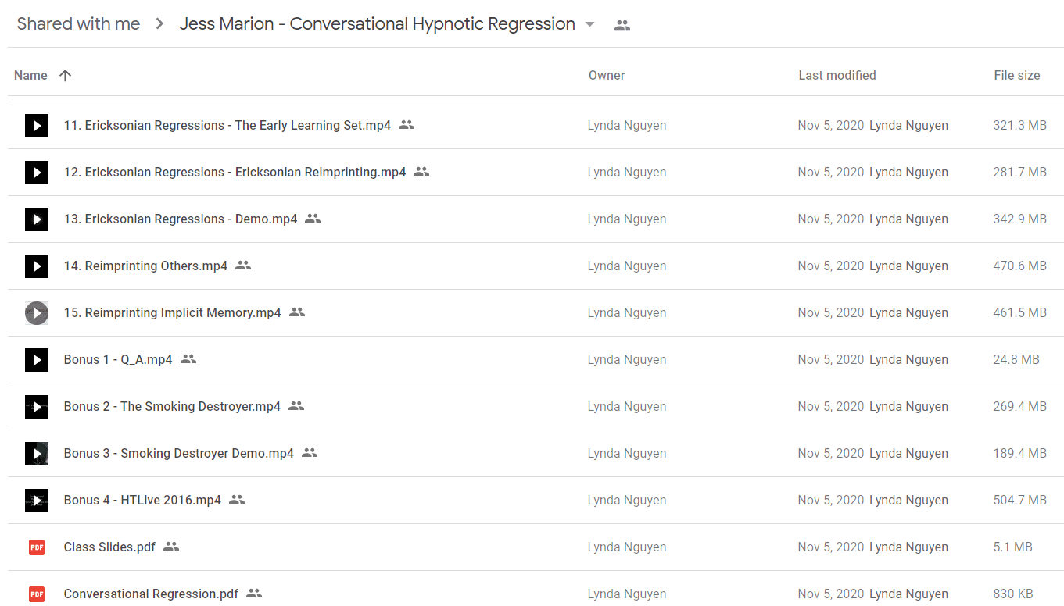Viewport: 1064px width, 606px height.
Task: Click 461.5 MB file size value
Action: tap(1019, 312)
